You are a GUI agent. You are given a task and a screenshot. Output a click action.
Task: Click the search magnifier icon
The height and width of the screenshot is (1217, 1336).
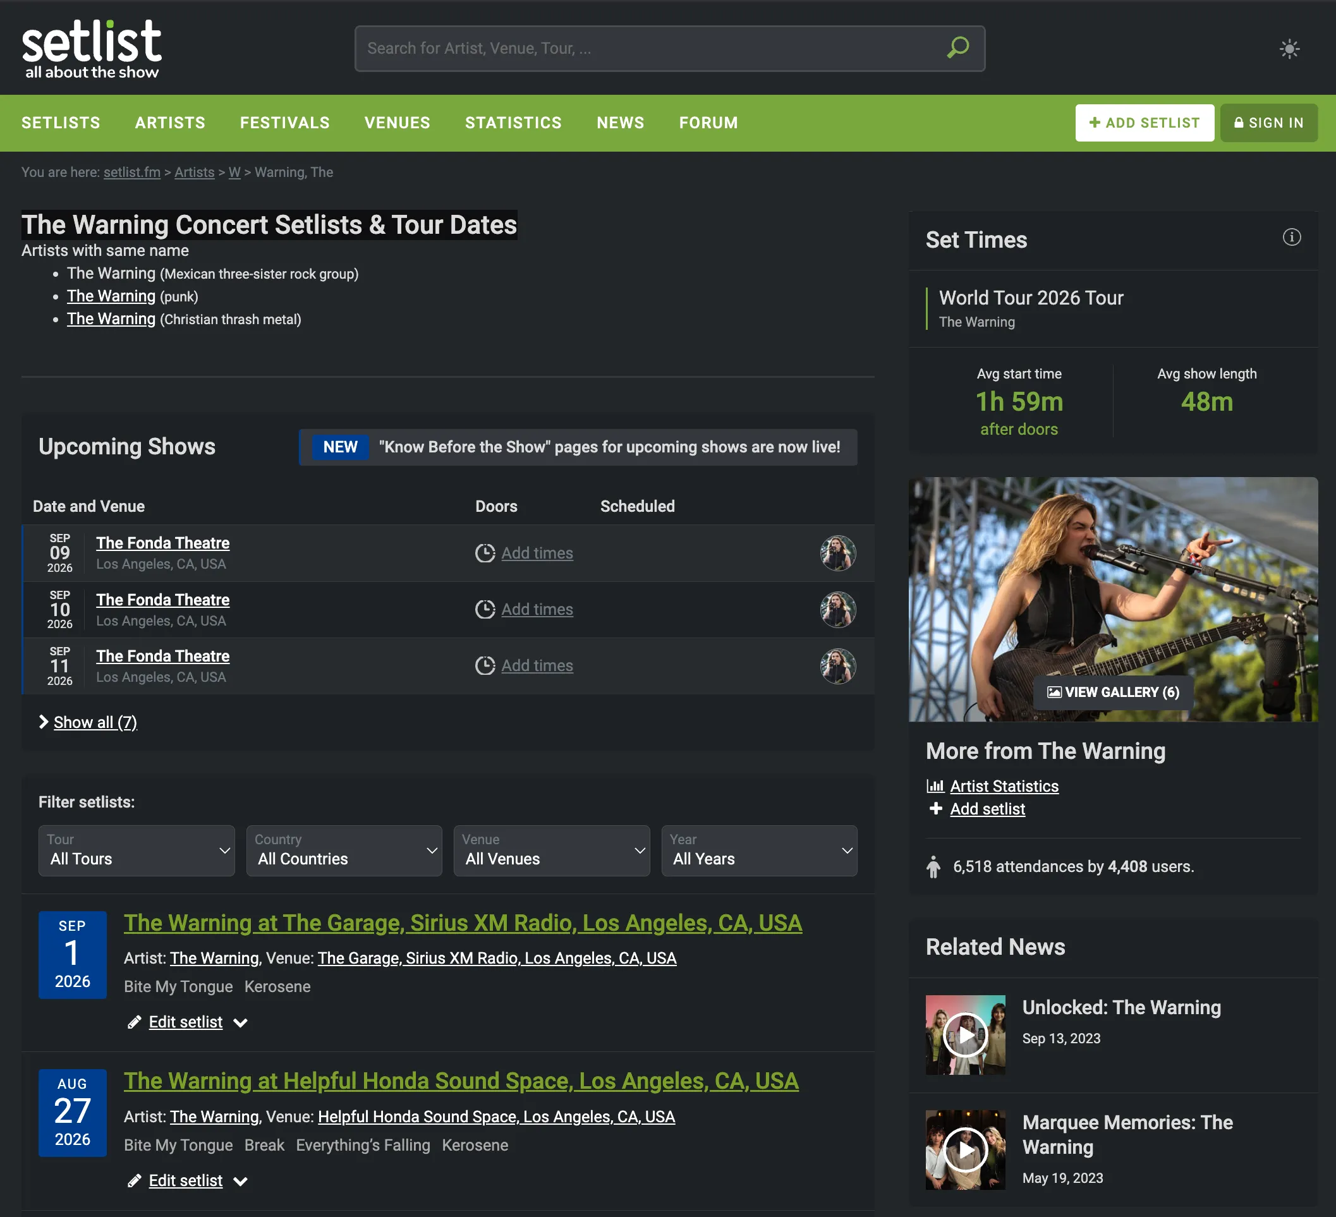(x=957, y=47)
